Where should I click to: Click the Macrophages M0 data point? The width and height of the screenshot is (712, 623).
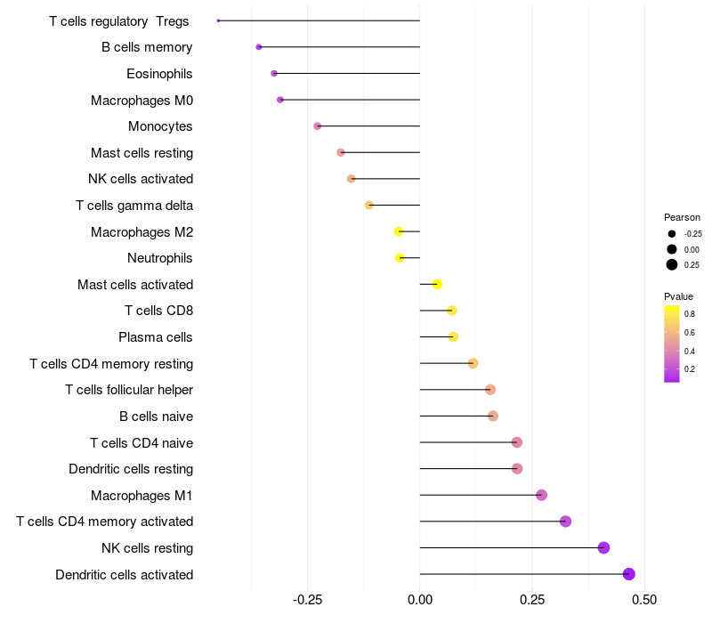(x=280, y=100)
